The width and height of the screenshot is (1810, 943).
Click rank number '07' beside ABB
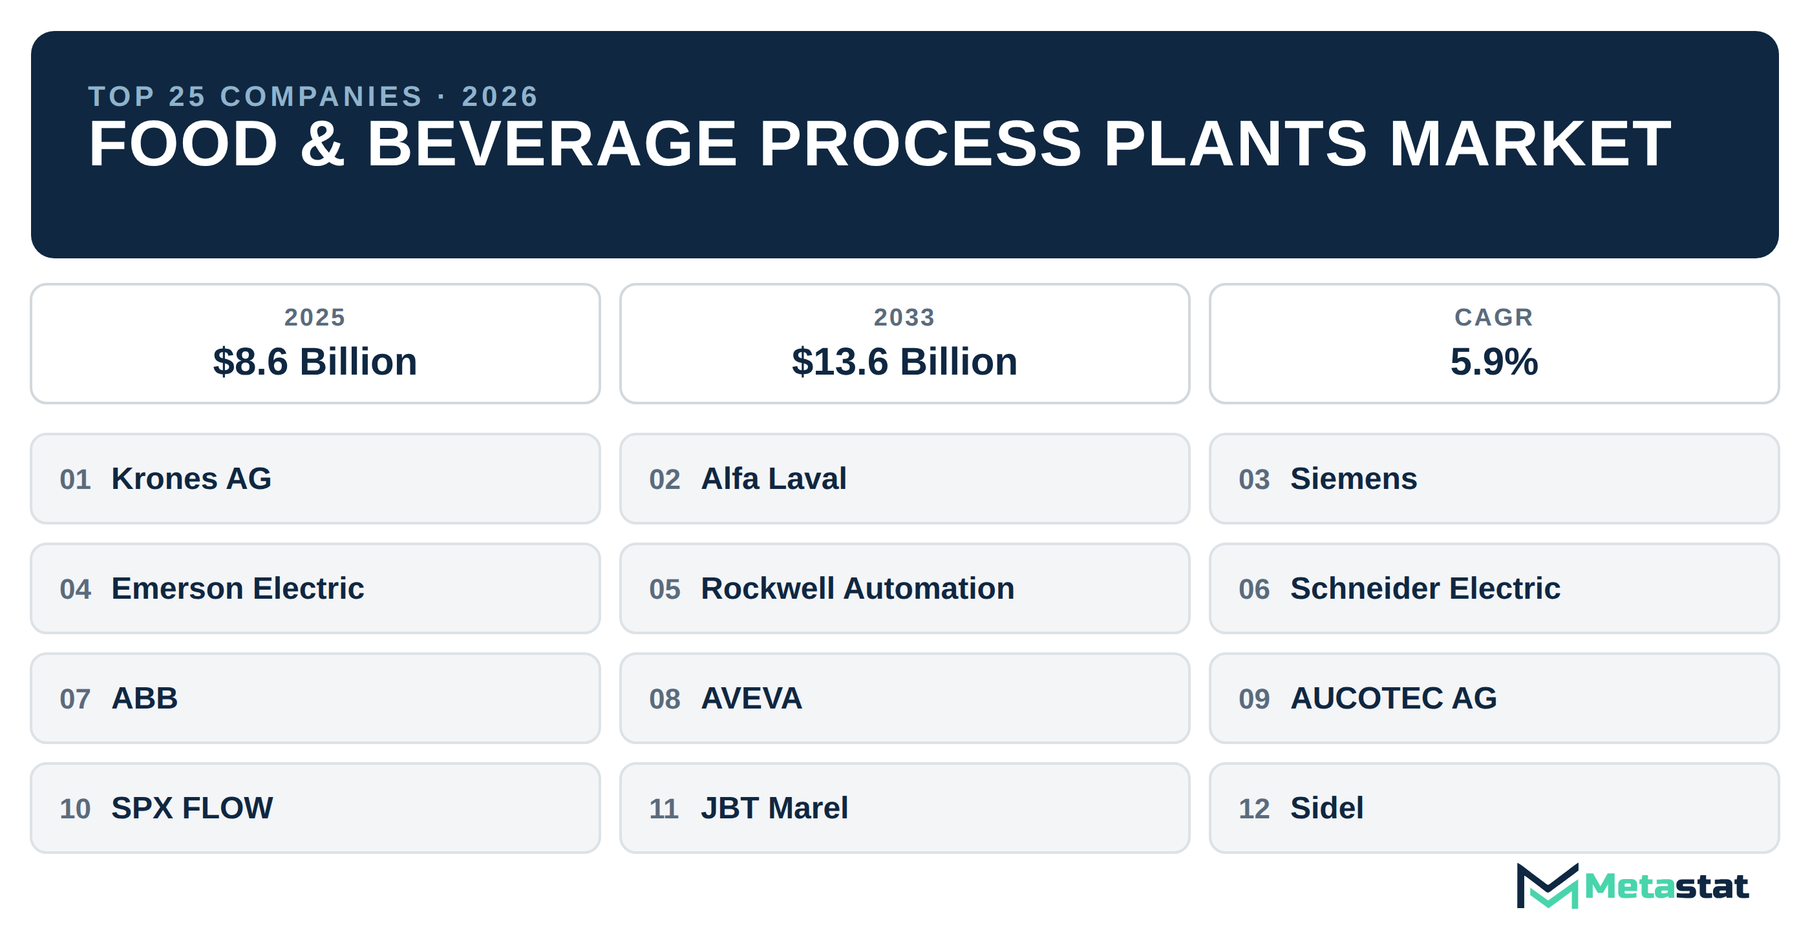75,699
